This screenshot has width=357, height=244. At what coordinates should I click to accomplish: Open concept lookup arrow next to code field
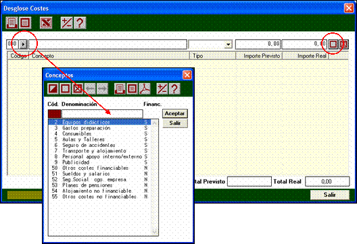[x=23, y=44]
